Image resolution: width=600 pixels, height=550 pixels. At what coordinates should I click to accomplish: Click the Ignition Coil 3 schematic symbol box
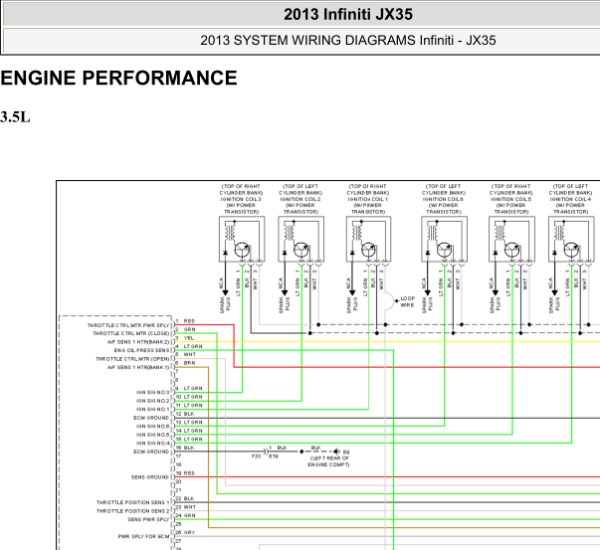click(x=242, y=239)
